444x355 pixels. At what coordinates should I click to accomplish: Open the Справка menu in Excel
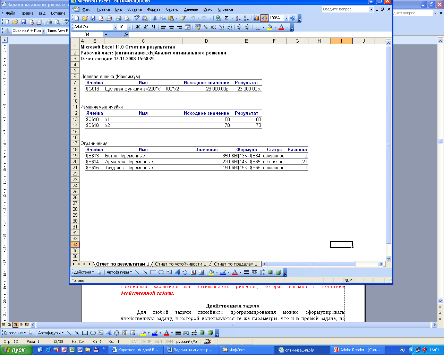(x=225, y=9)
